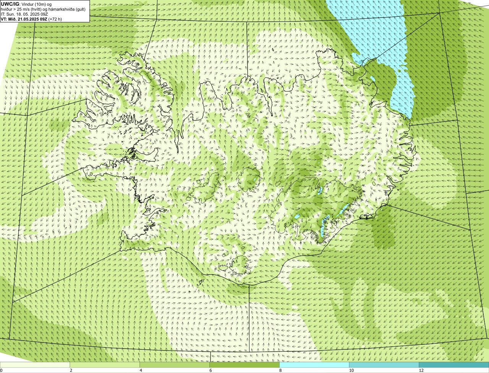Screen dimensions: 489x373
Task: Click the green color bar segment between 4 and 6
Action: pos(175,365)
